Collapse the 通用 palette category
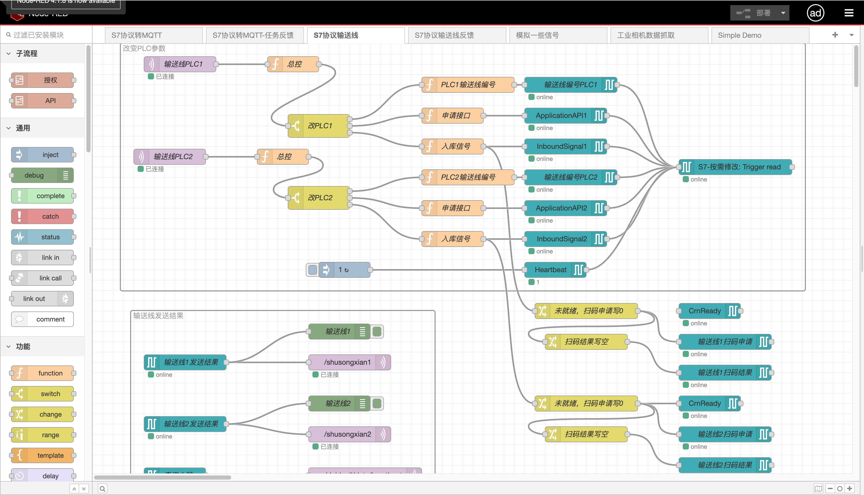Screen dimensions: 864x495 click(x=42, y=128)
